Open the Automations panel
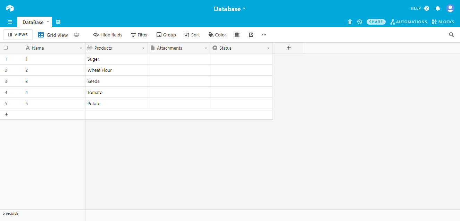Image resolution: width=460 pixels, height=221 pixels. pos(409,22)
